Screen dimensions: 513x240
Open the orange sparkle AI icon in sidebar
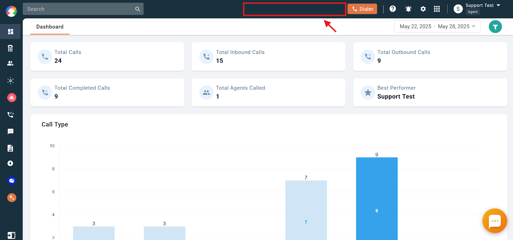coord(12,198)
